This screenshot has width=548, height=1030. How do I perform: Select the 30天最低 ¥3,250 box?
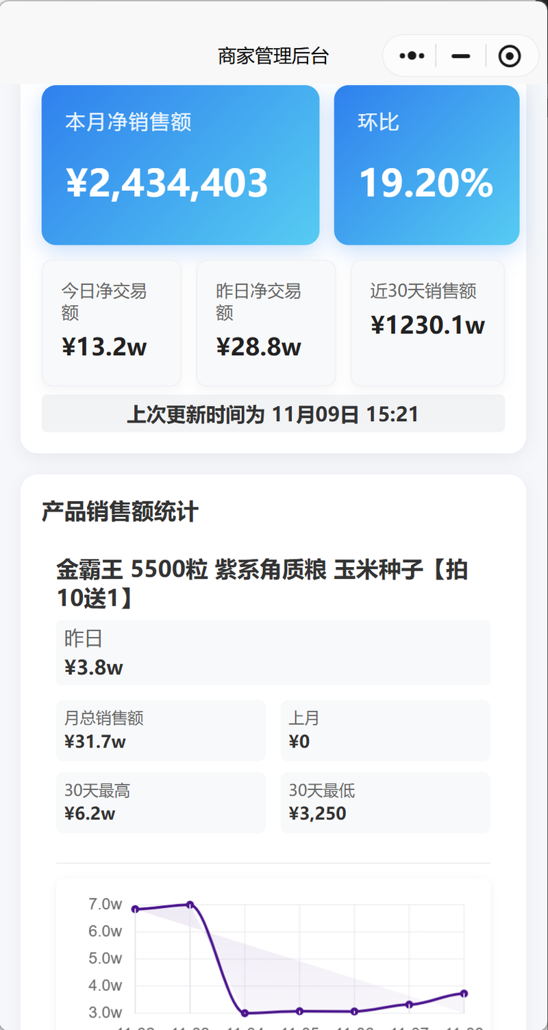(x=385, y=802)
